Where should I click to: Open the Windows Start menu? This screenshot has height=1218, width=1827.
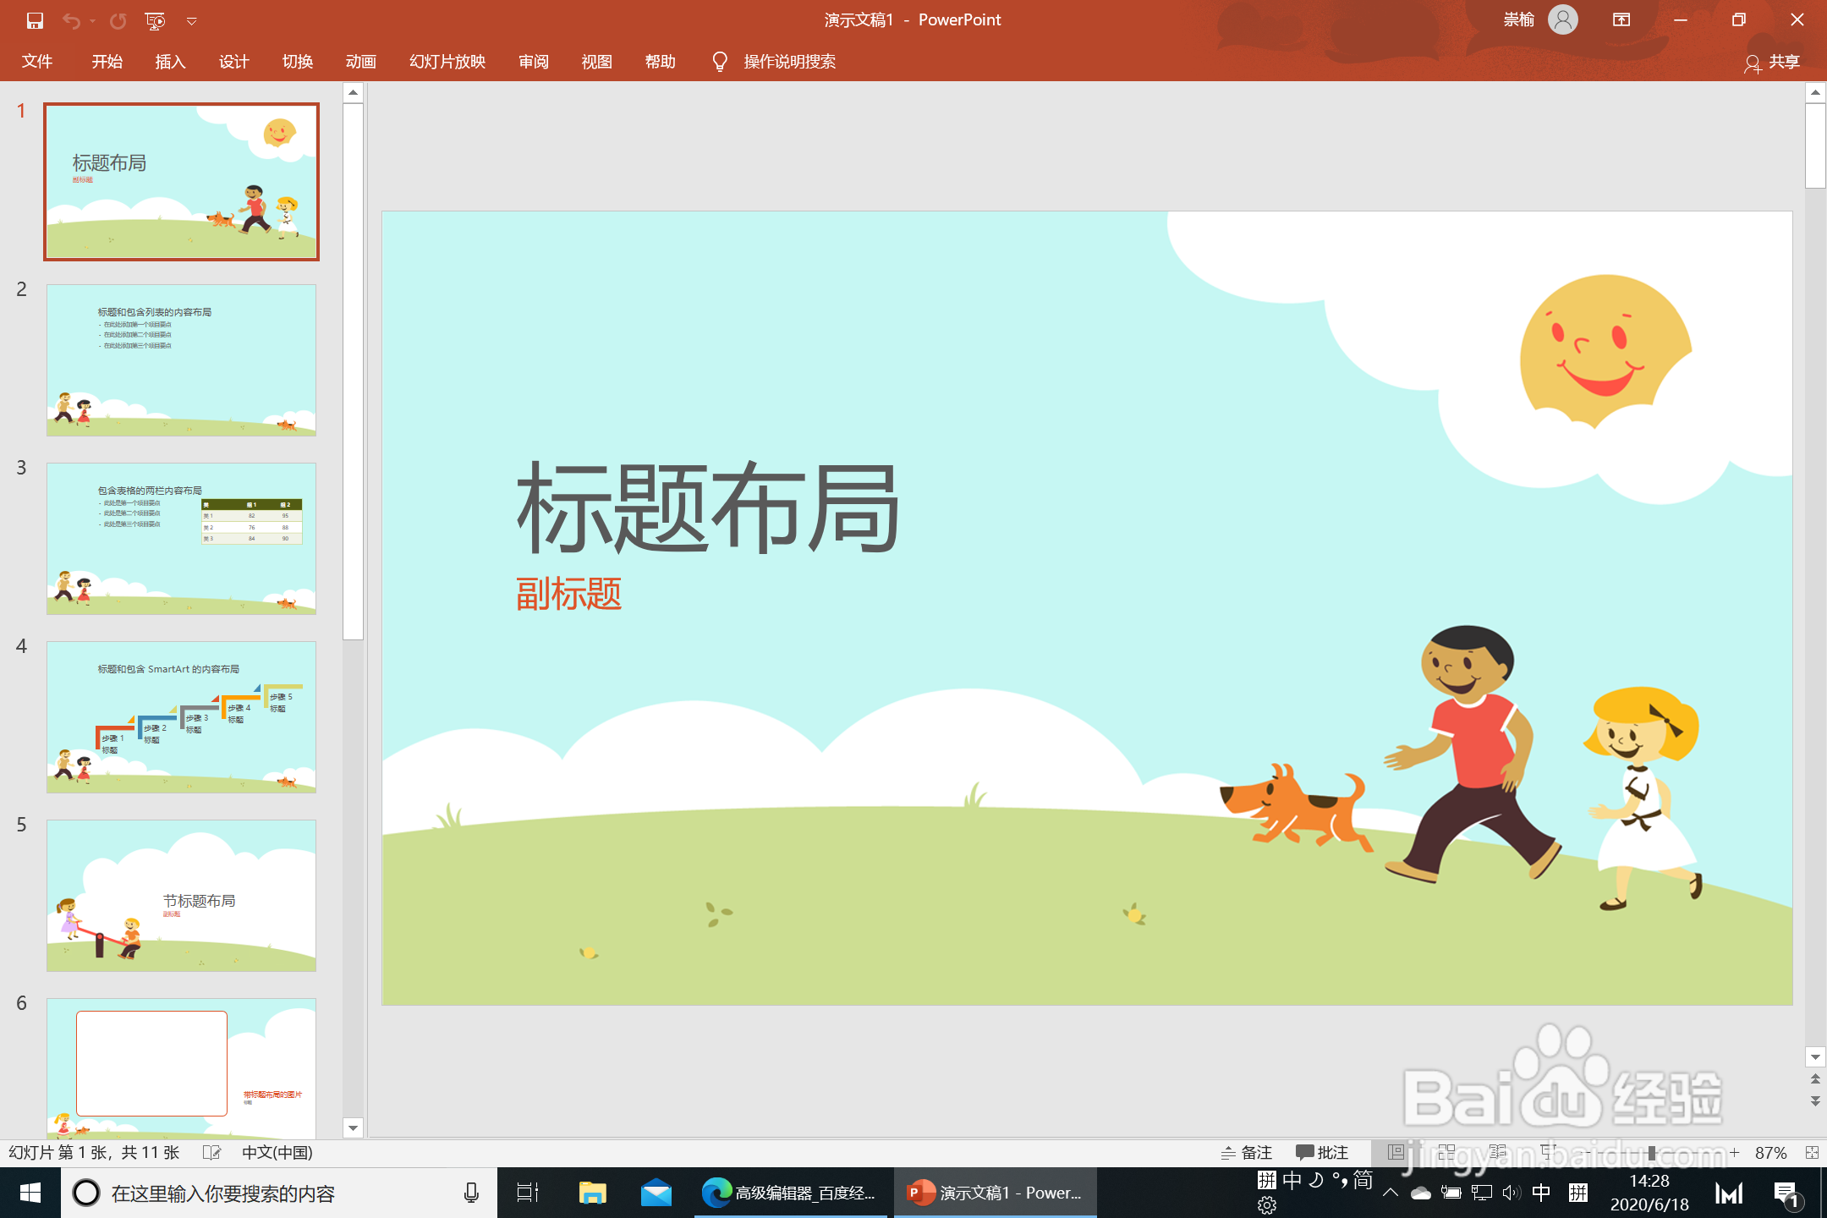point(30,1193)
